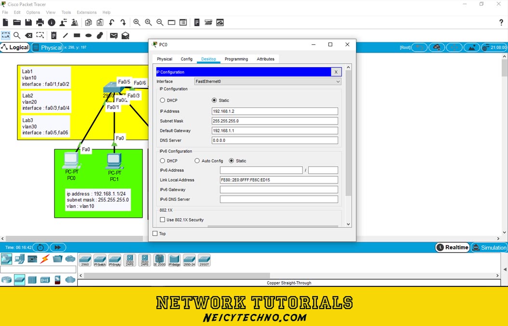Open the File menu
The width and height of the screenshot is (508, 326).
(x=5, y=13)
